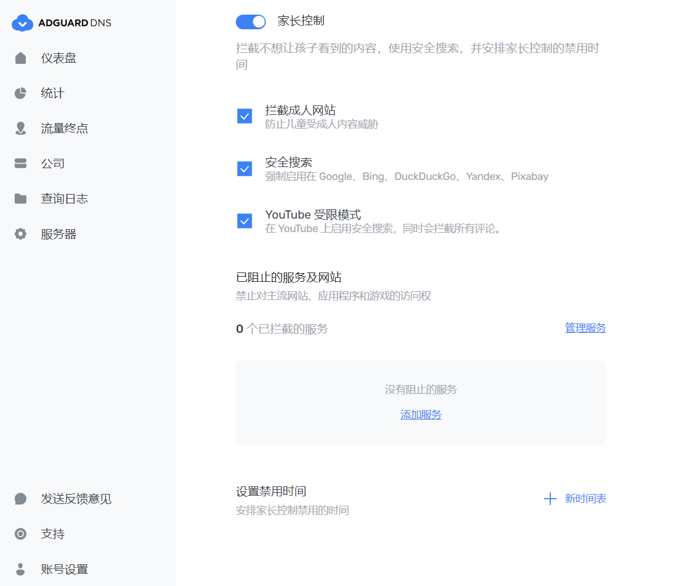Click the 添加服务 link
The height and width of the screenshot is (586, 684).
pyautogui.click(x=421, y=414)
